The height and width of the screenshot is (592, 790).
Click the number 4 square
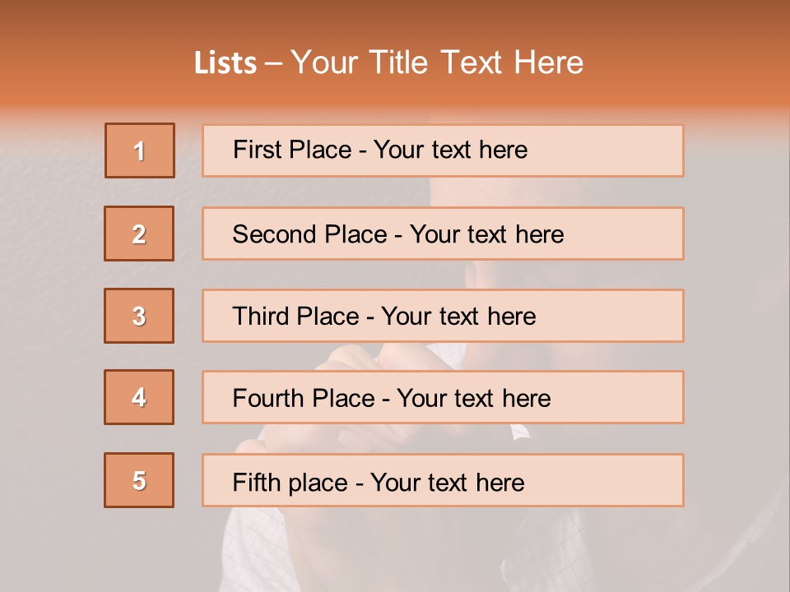pos(139,397)
